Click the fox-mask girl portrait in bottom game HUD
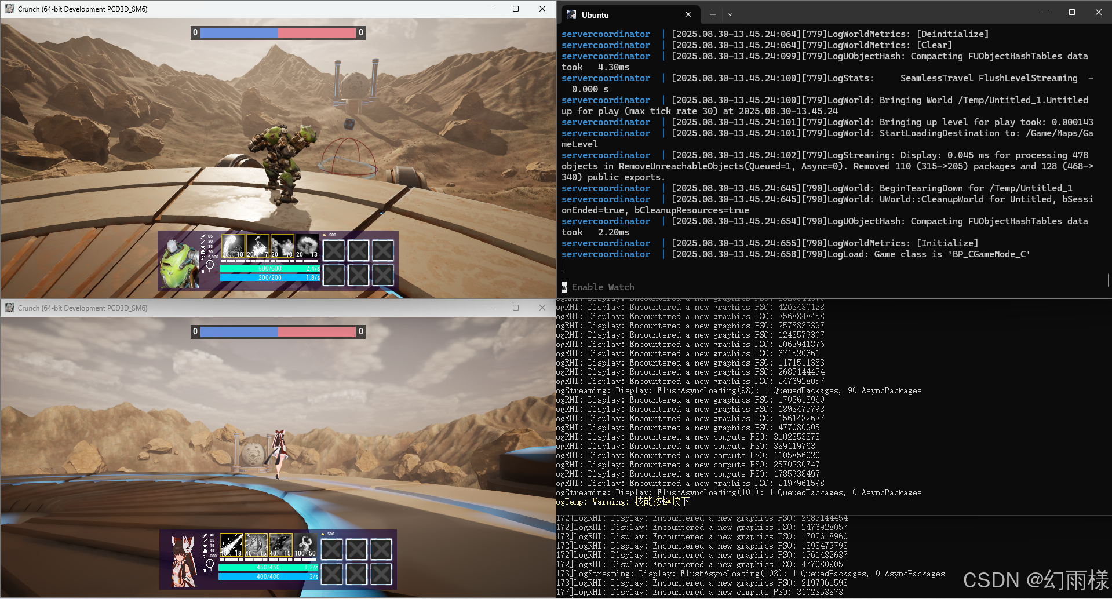This screenshot has height=599, width=1112. pyautogui.click(x=183, y=561)
